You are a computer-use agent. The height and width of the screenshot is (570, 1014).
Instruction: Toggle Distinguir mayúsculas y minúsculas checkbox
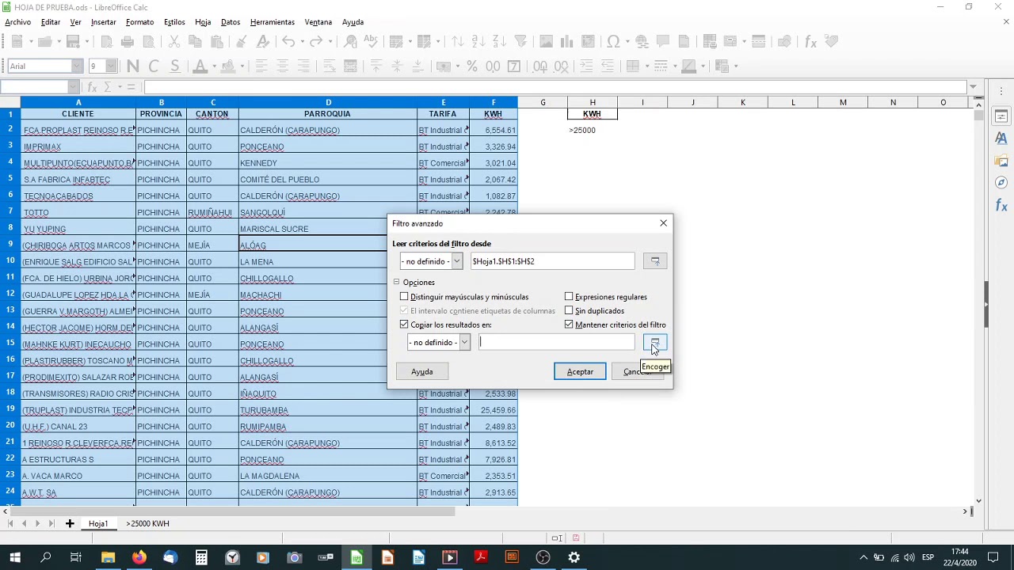[404, 297]
